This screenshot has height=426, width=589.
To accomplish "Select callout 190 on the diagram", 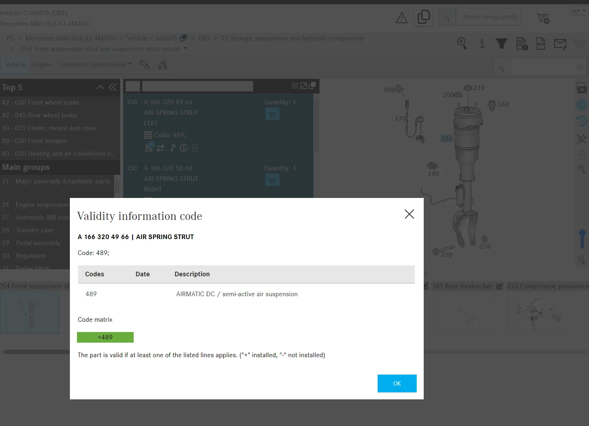I will point(433,174).
